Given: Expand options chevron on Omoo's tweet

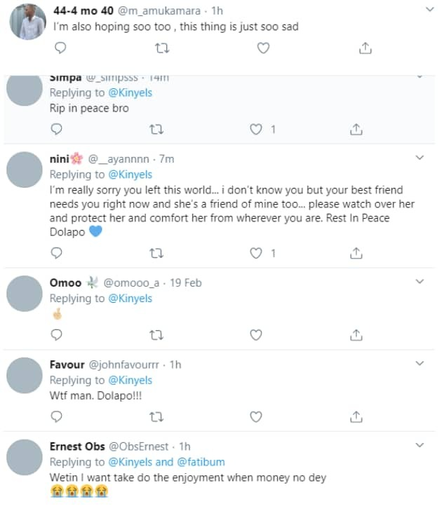Looking at the screenshot, I should [x=420, y=282].
